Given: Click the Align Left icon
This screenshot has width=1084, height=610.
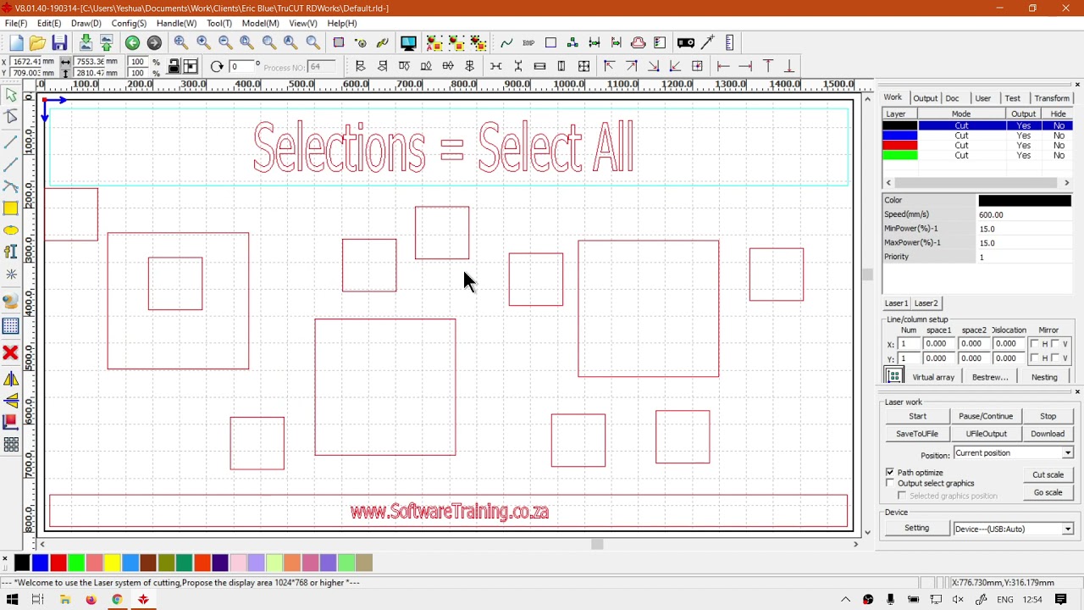Looking at the screenshot, I should tap(360, 67).
